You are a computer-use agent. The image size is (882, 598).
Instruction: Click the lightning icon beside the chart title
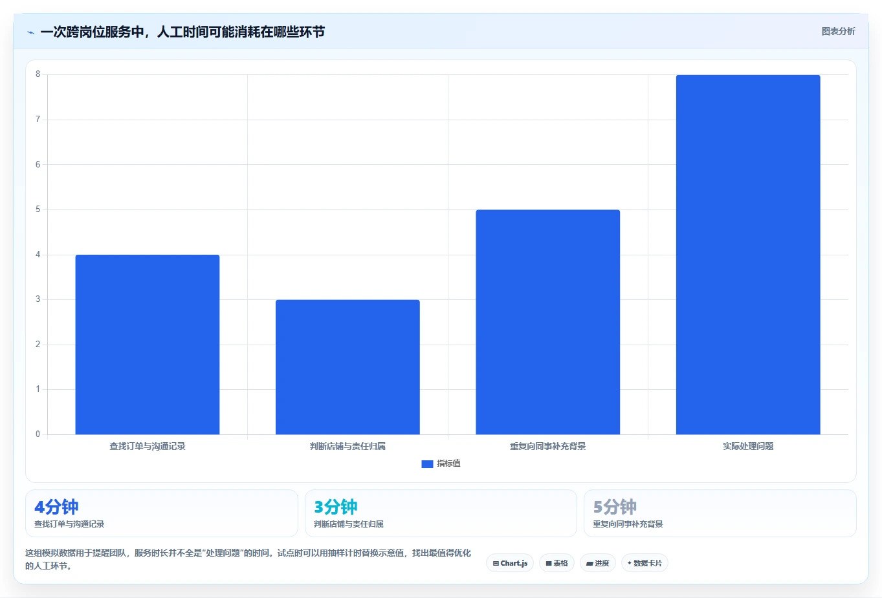pos(30,32)
